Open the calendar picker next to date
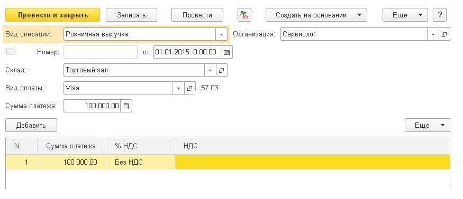Screen dimensions: 463x199 point(227,52)
